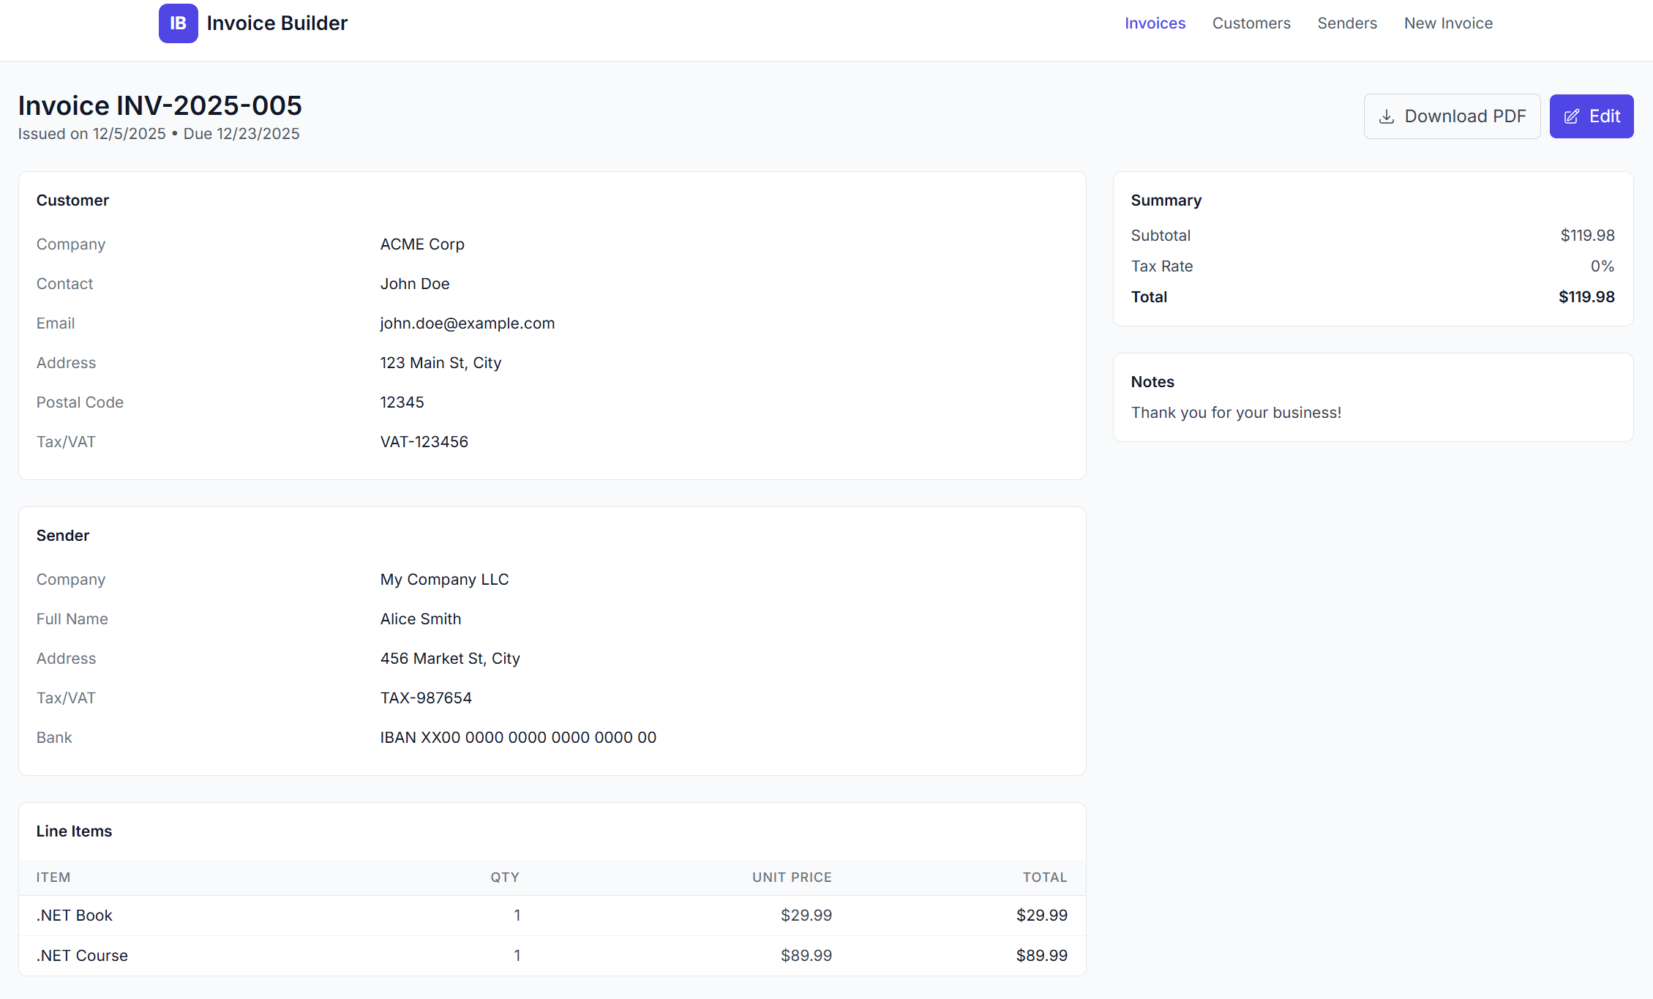Open the Edit view for this invoice
This screenshot has height=999, width=1653.
pyautogui.click(x=1592, y=116)
